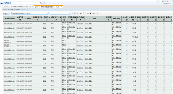Click warehouse link in SOO-1000112_10 row
The image size is (173, 94).
[116, 28]
